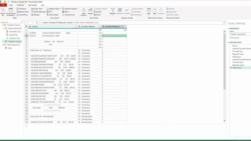The image size is (251, 141).
Task: Click the Group By icon
Action: click(x=3, y=10)
